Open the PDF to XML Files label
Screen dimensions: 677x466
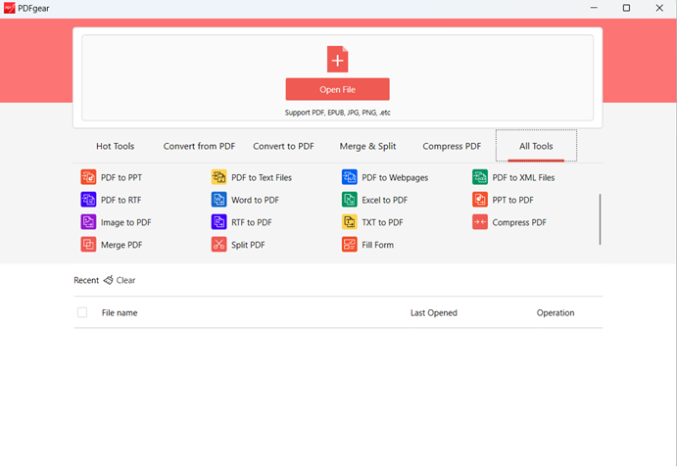[x=523, y=177]
